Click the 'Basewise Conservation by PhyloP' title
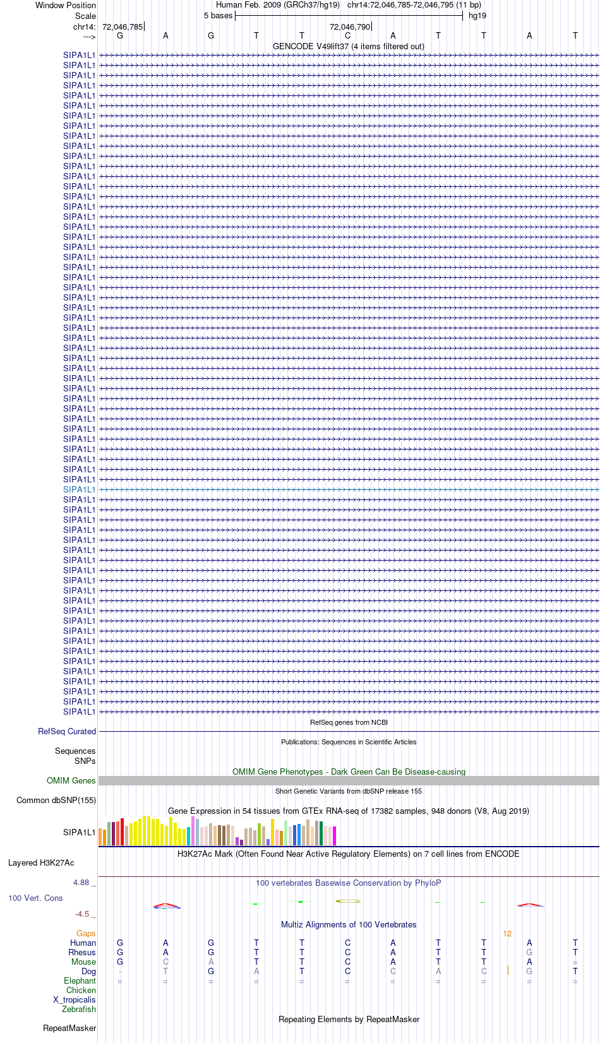This screenshot has width=600, height=1043. 349,883
